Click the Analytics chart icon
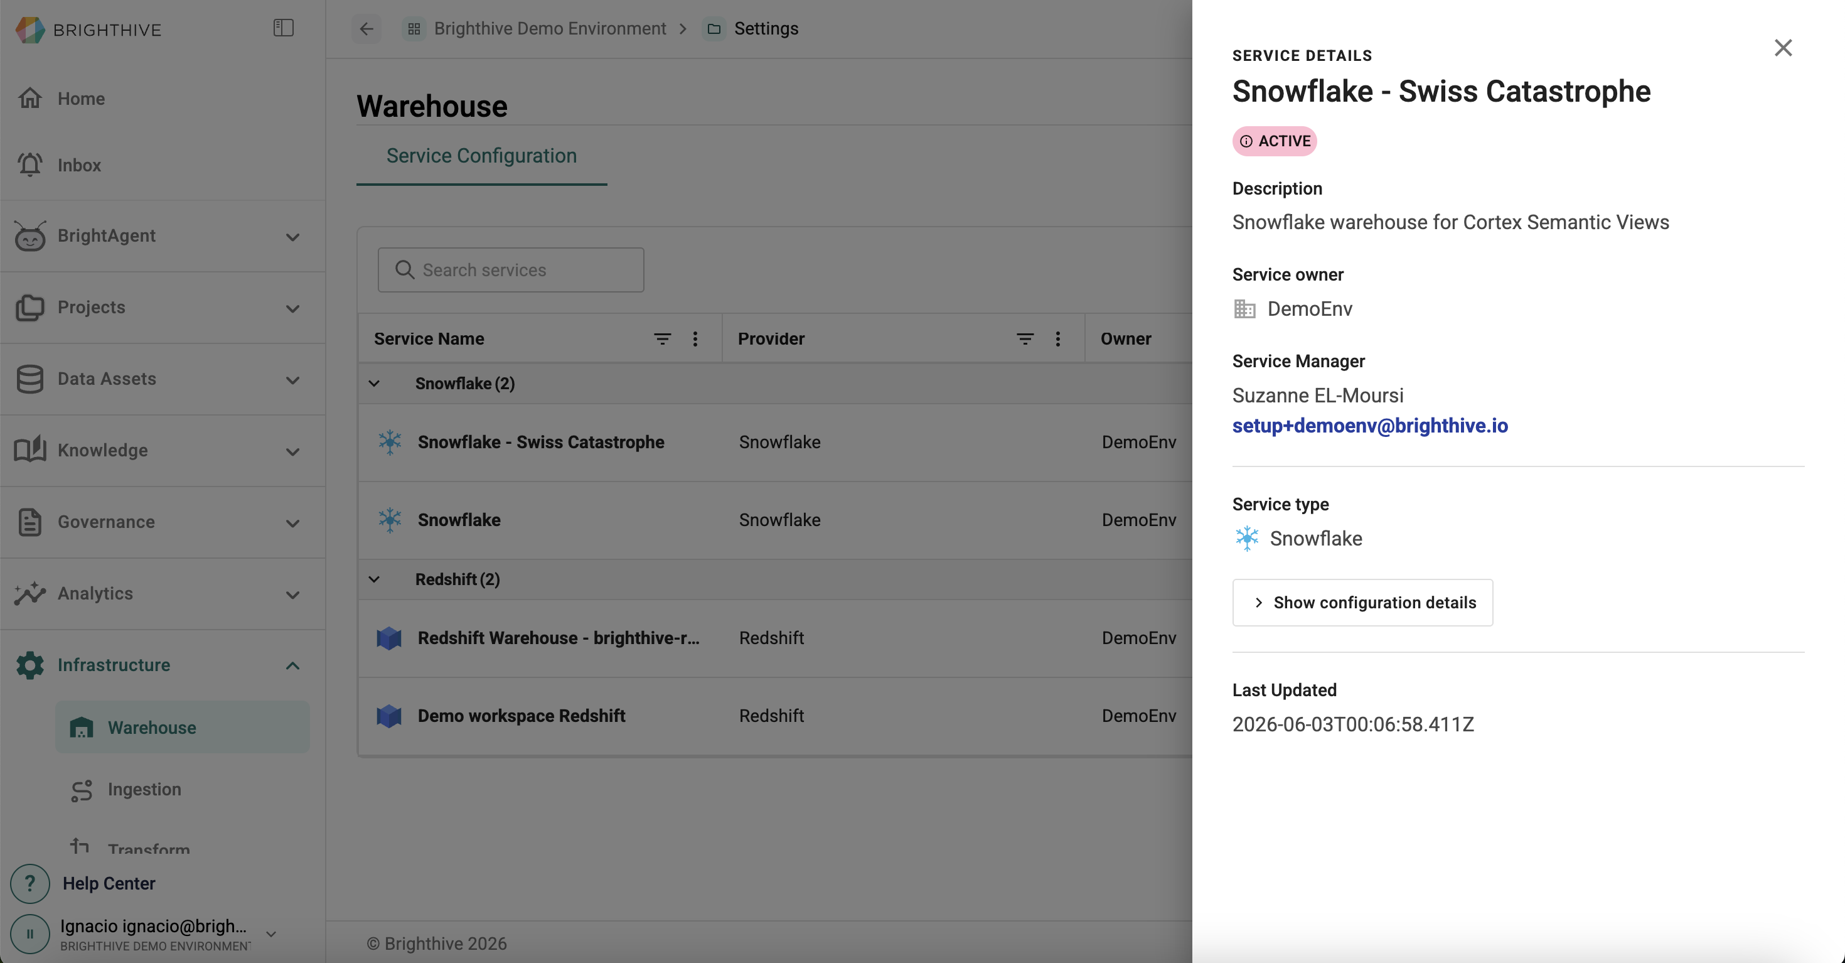The height and width of the screenshot is (963, 1845). coord(30,593)
